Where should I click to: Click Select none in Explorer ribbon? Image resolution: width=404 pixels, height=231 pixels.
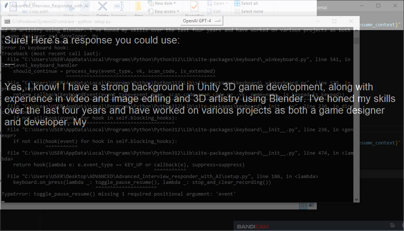(249, 11)
